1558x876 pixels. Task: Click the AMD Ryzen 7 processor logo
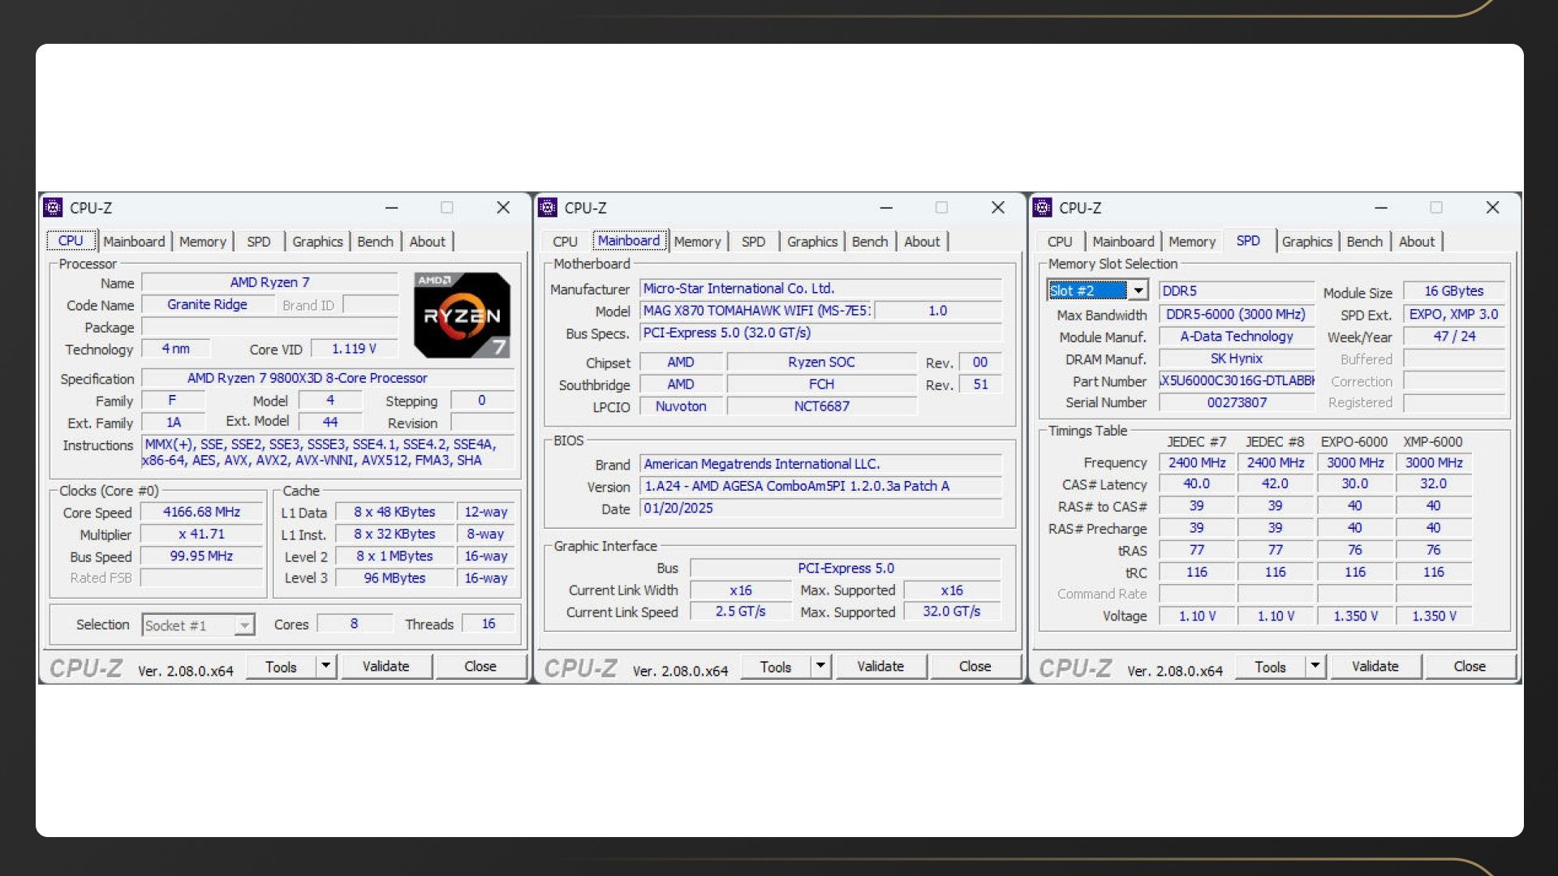[x=462, y=315]
